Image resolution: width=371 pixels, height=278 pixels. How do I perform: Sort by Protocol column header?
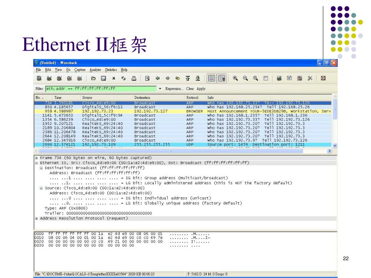195,97
